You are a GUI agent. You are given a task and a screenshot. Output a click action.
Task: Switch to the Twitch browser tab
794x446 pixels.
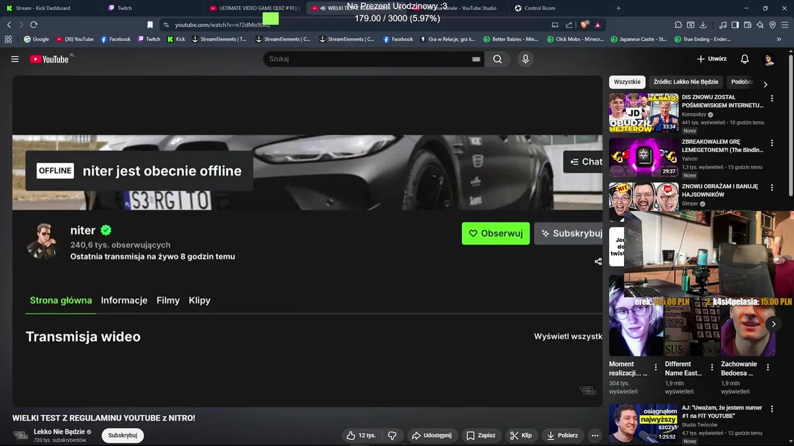point(152,8)
